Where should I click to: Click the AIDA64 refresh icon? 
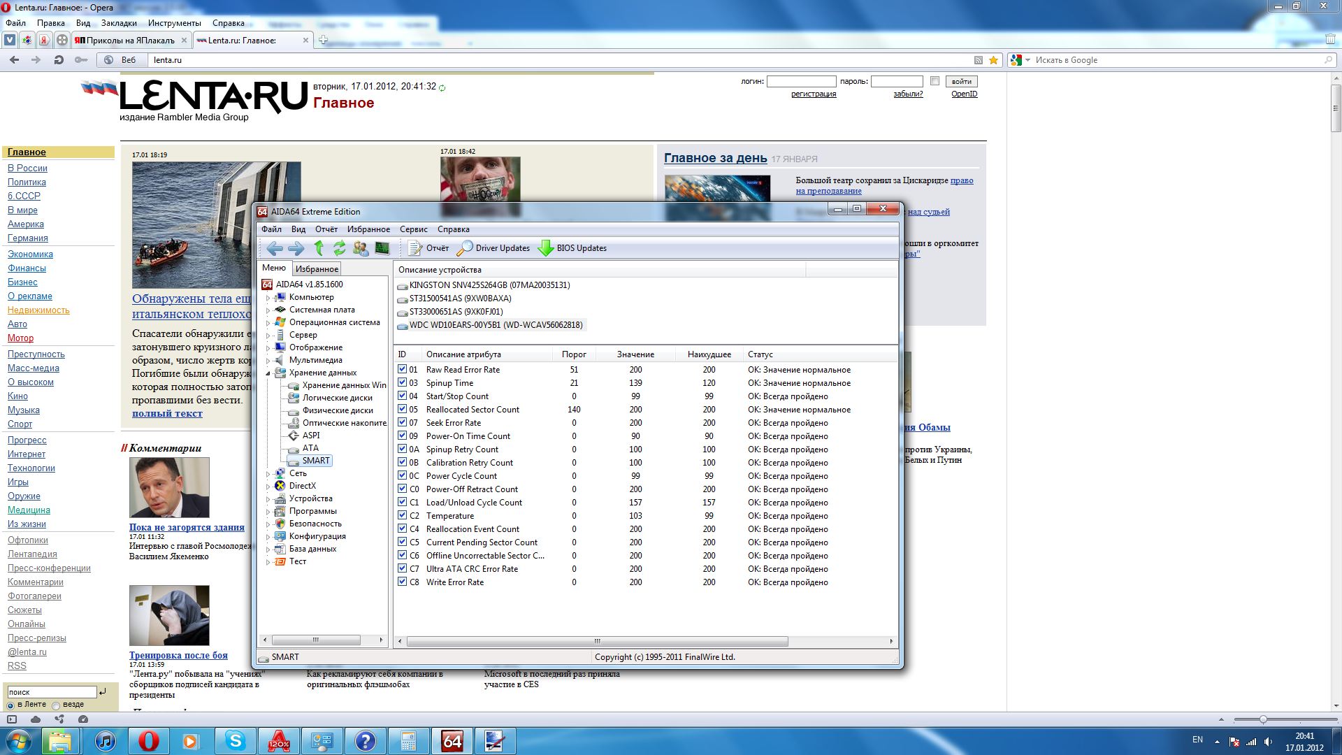[x=340, y=248]
